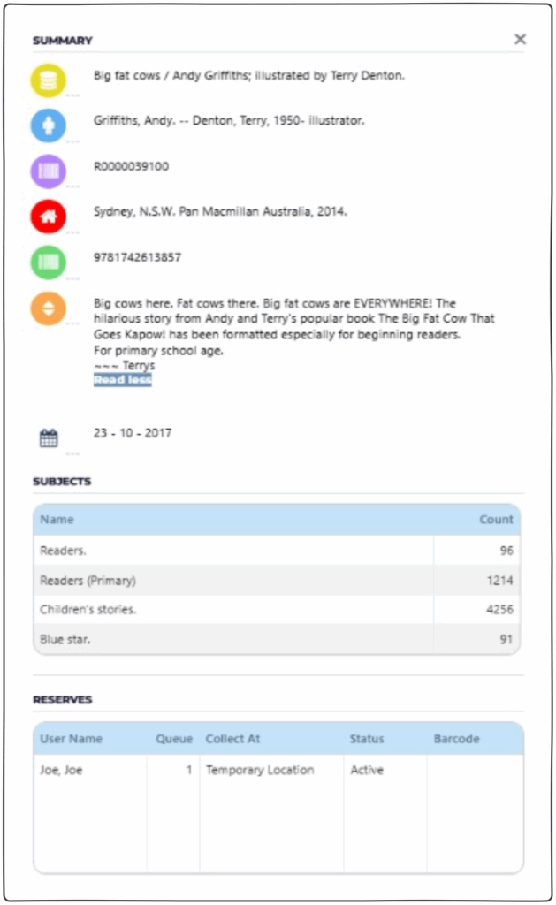This screenshot has height=905, width=556.
Task: Click the yellow title icon
Action: (49, 80)
